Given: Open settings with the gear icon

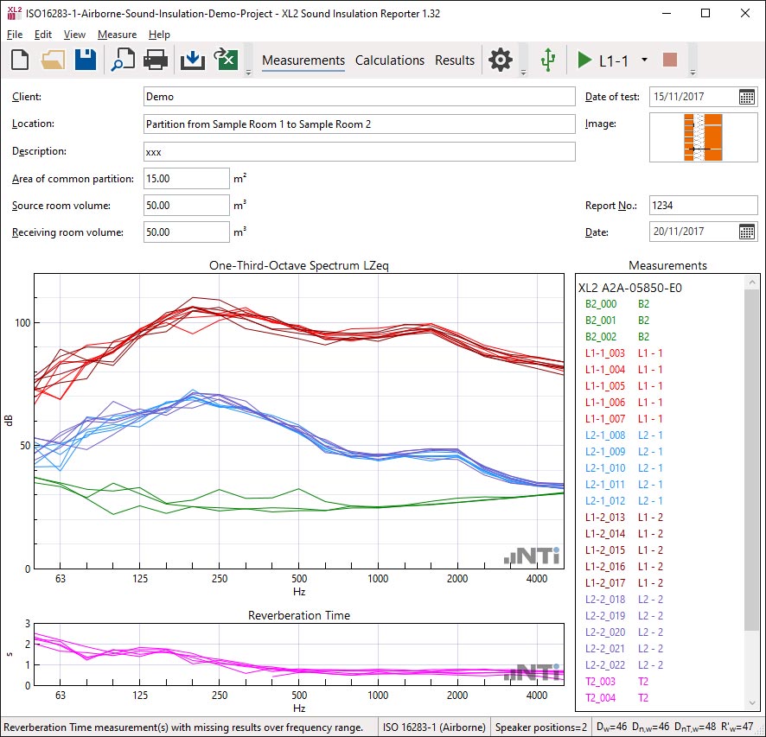Looking at the screenshot, I should point(500,60).
